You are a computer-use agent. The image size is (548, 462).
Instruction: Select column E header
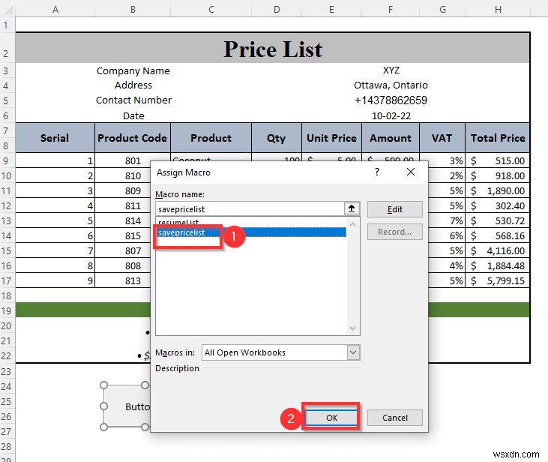(331, 10)
